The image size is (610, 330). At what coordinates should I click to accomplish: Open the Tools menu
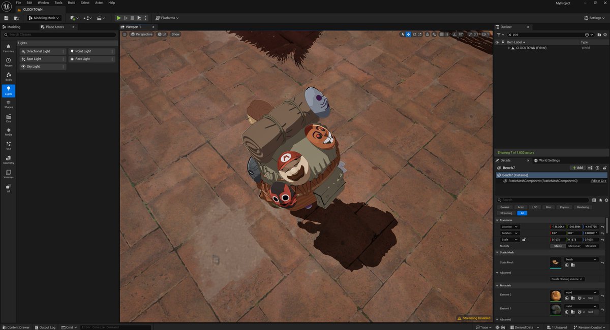(58, 3)
